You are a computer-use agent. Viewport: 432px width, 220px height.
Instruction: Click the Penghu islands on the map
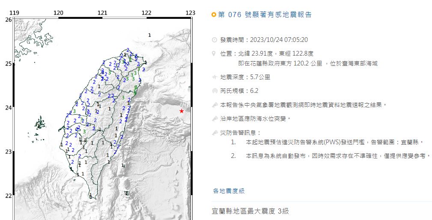[x=40, y=124]
